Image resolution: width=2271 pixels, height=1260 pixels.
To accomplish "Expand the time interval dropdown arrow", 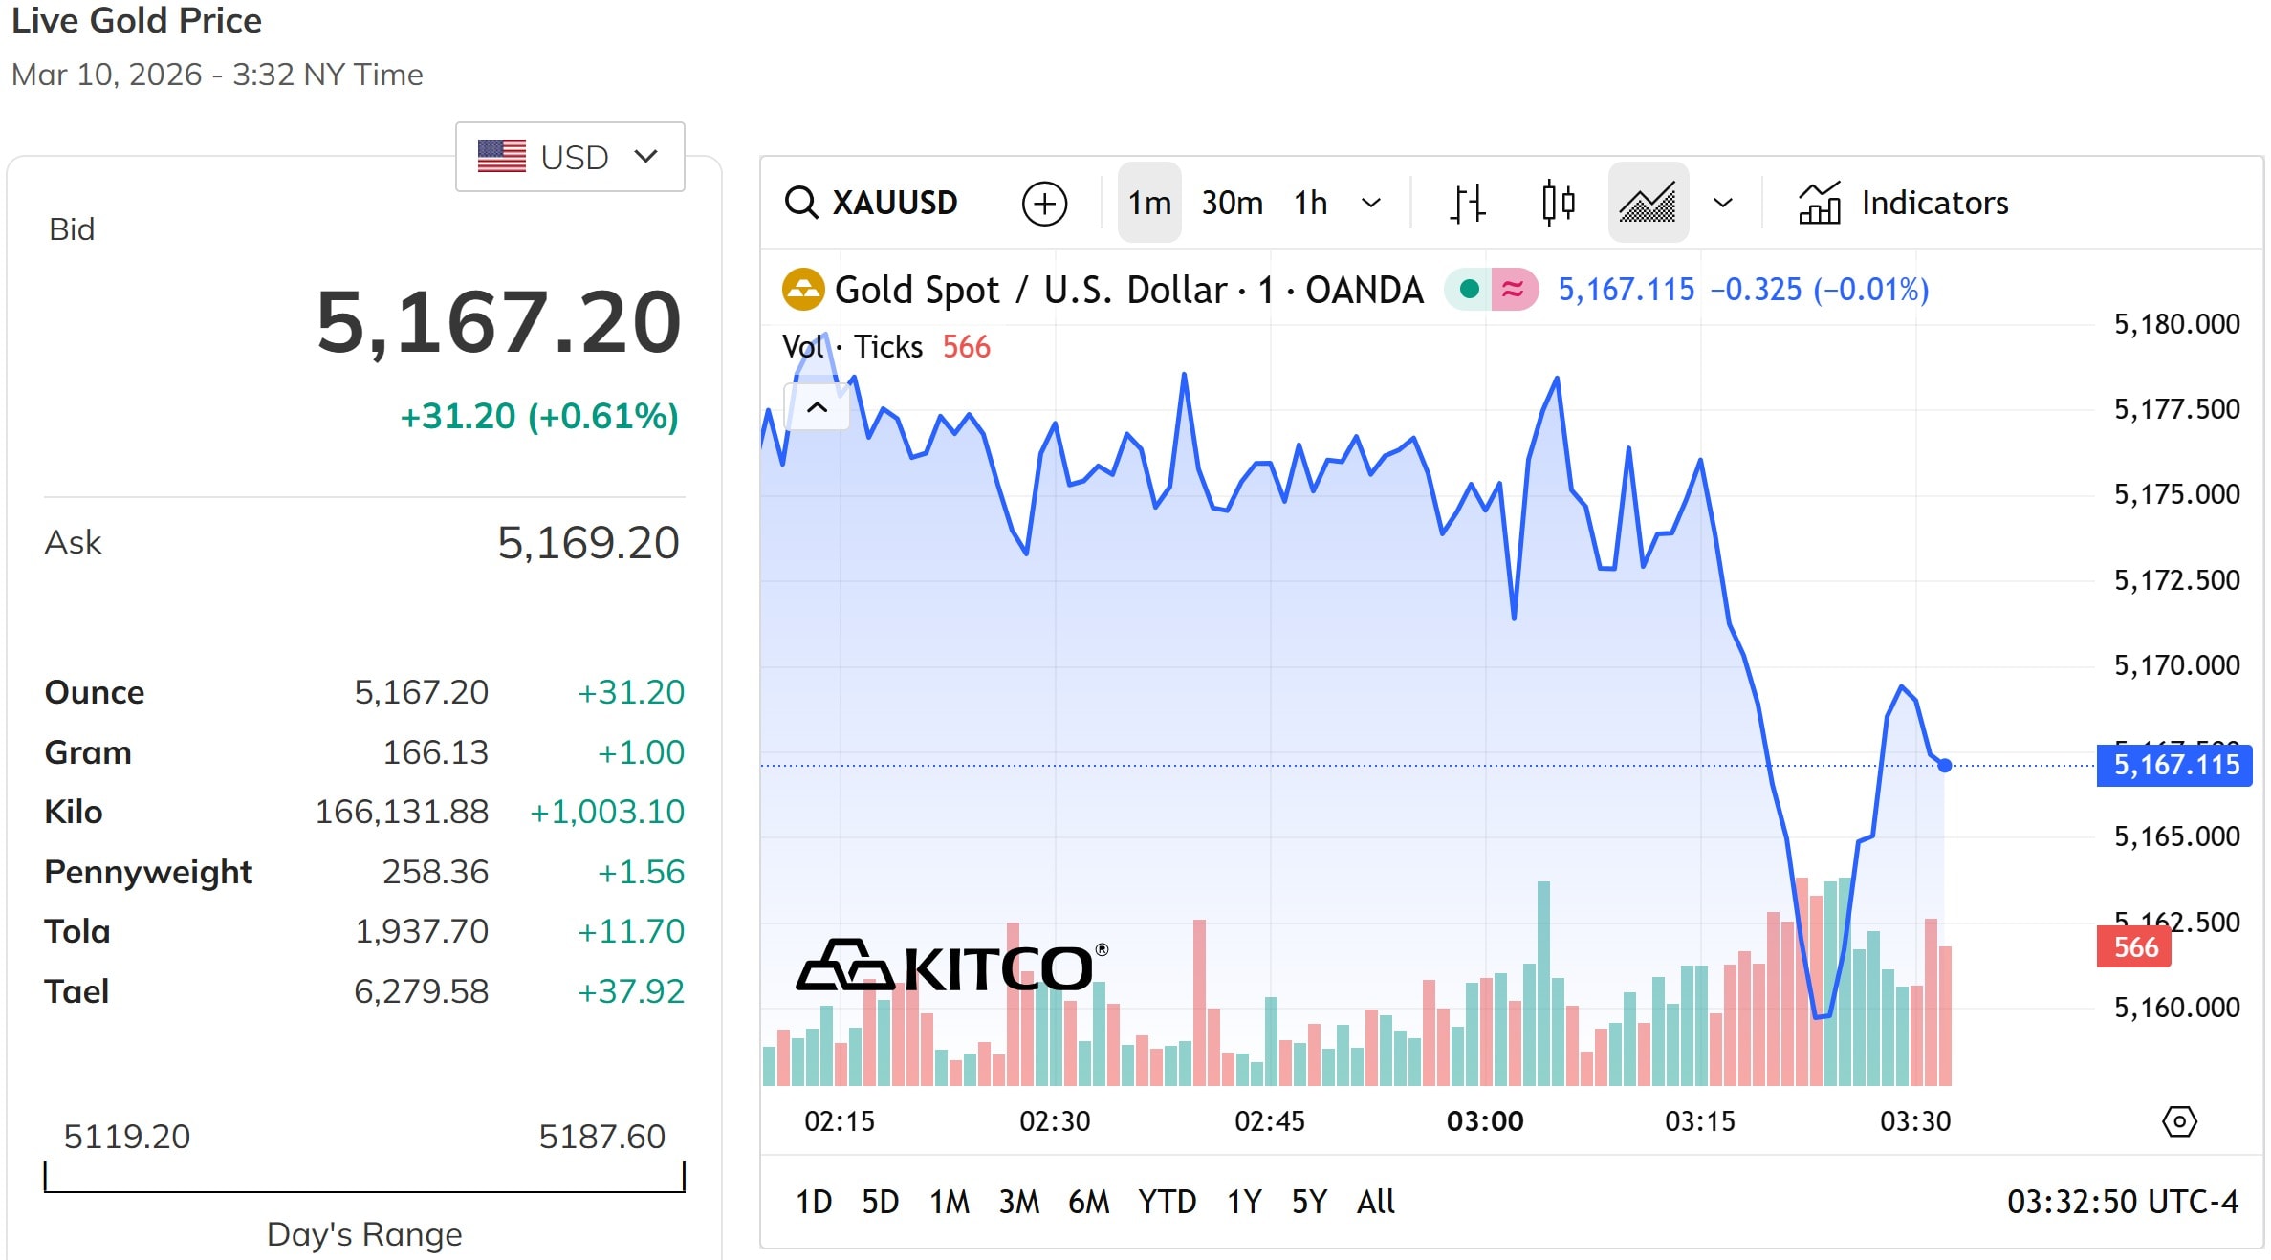I will 1371,203.
